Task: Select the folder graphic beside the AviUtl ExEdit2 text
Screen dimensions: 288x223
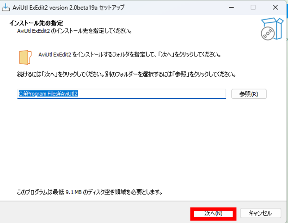Action: click(x=25, y=57)
